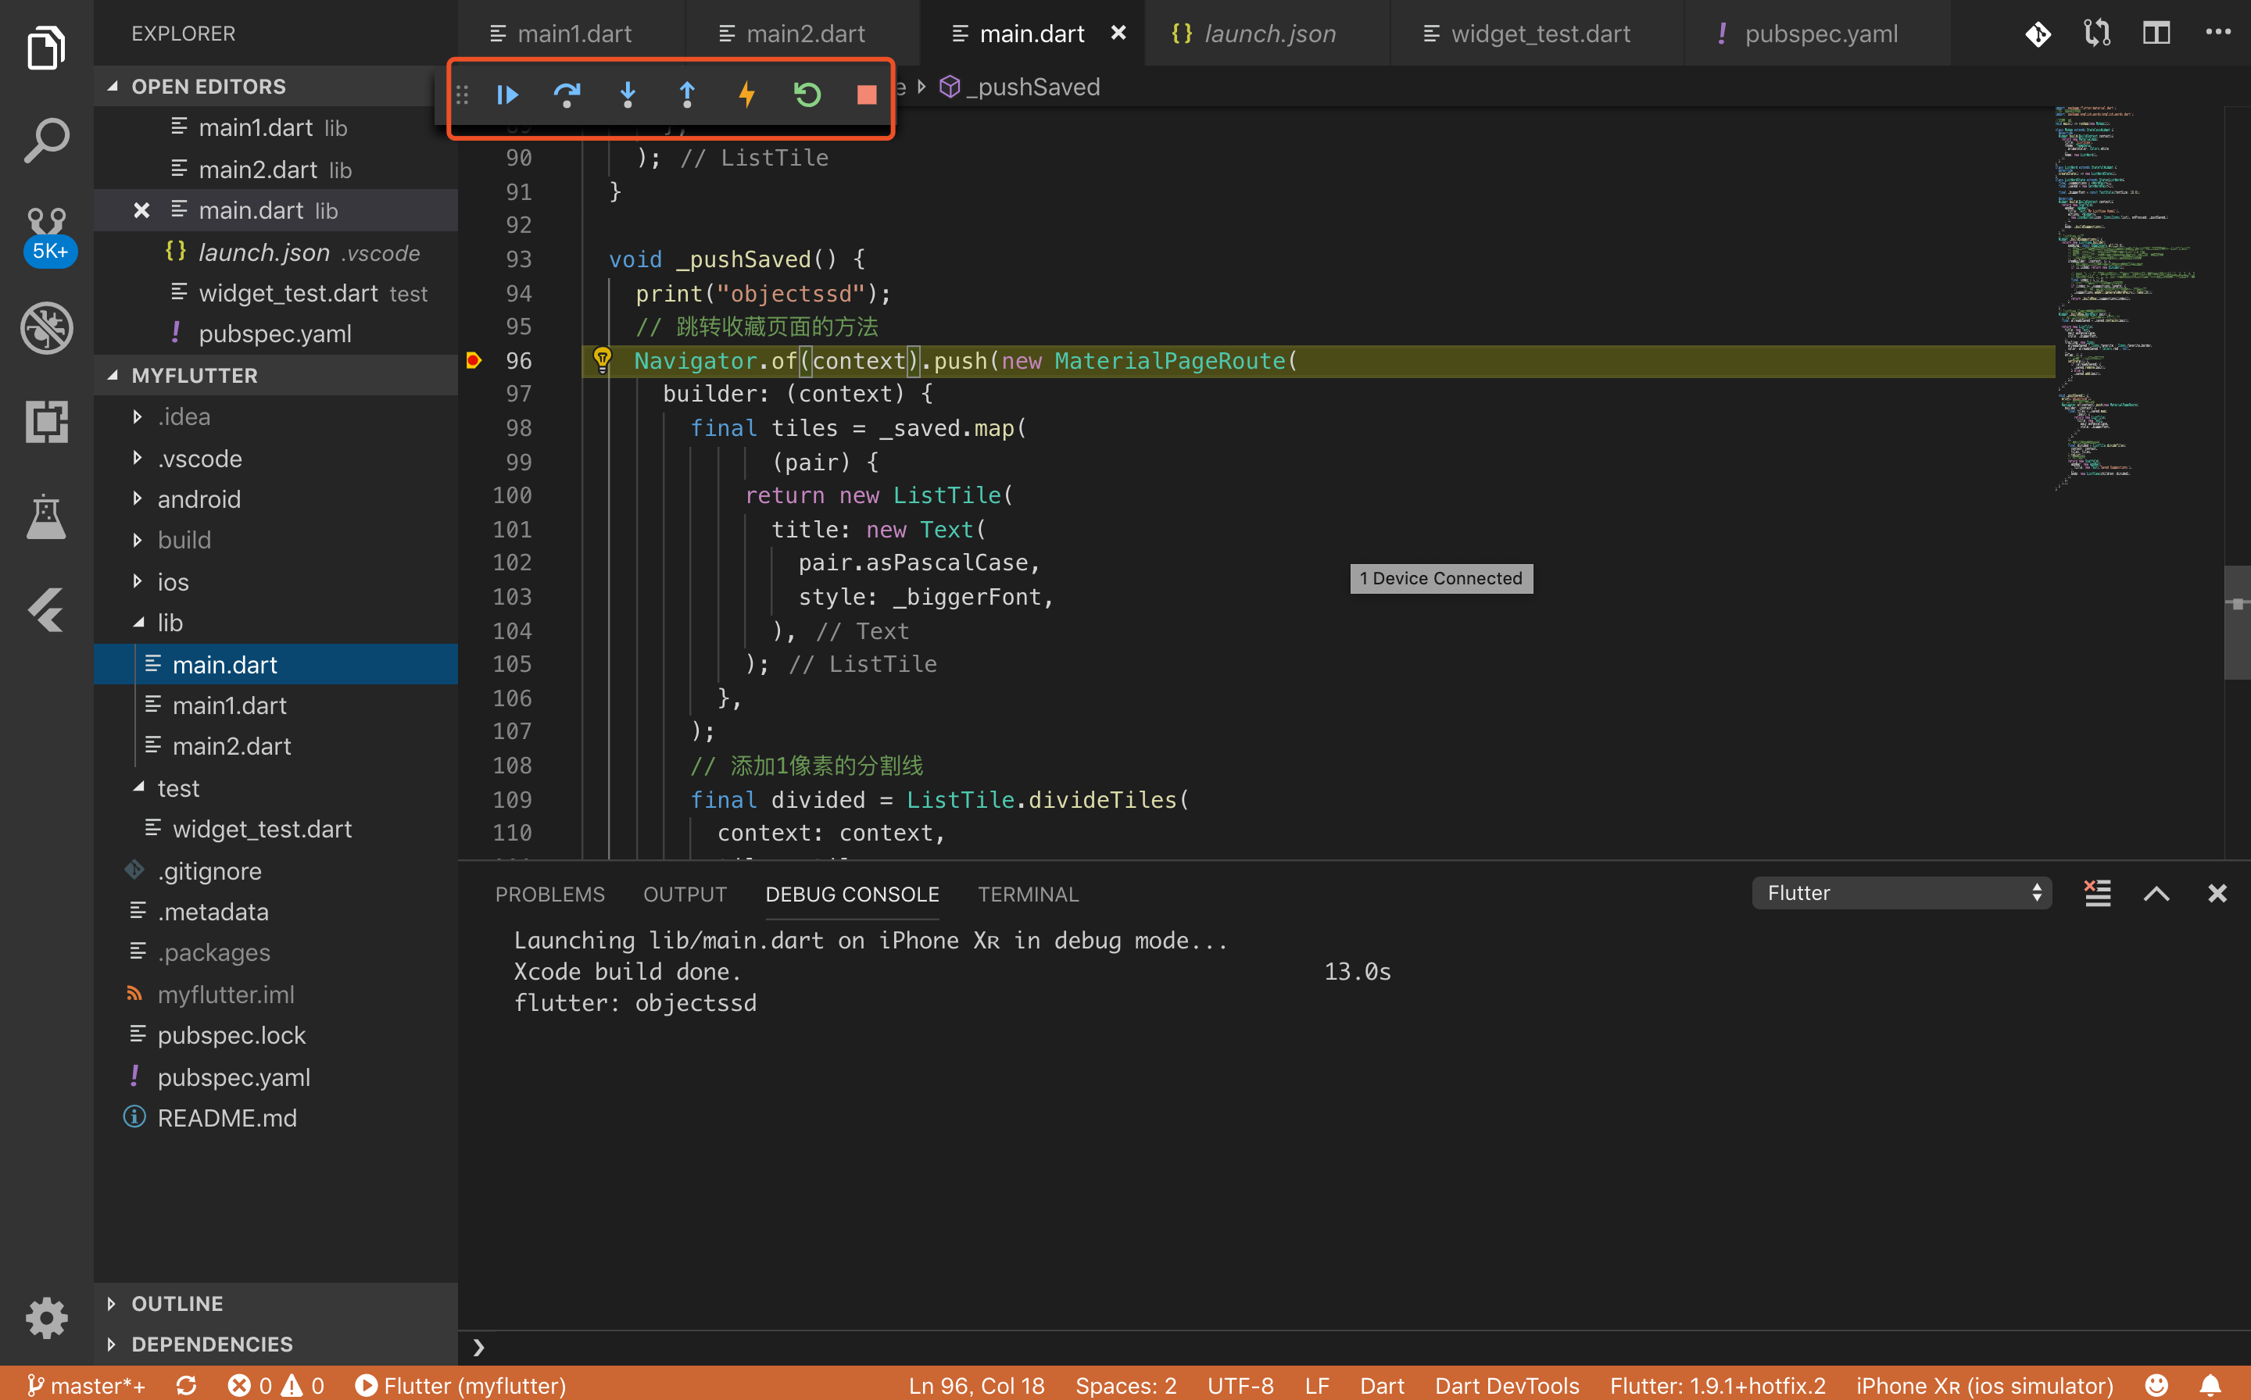
Task: Click Dart DevTools in status bar
Action: pyautogui.click(x=1506, y=1385)
